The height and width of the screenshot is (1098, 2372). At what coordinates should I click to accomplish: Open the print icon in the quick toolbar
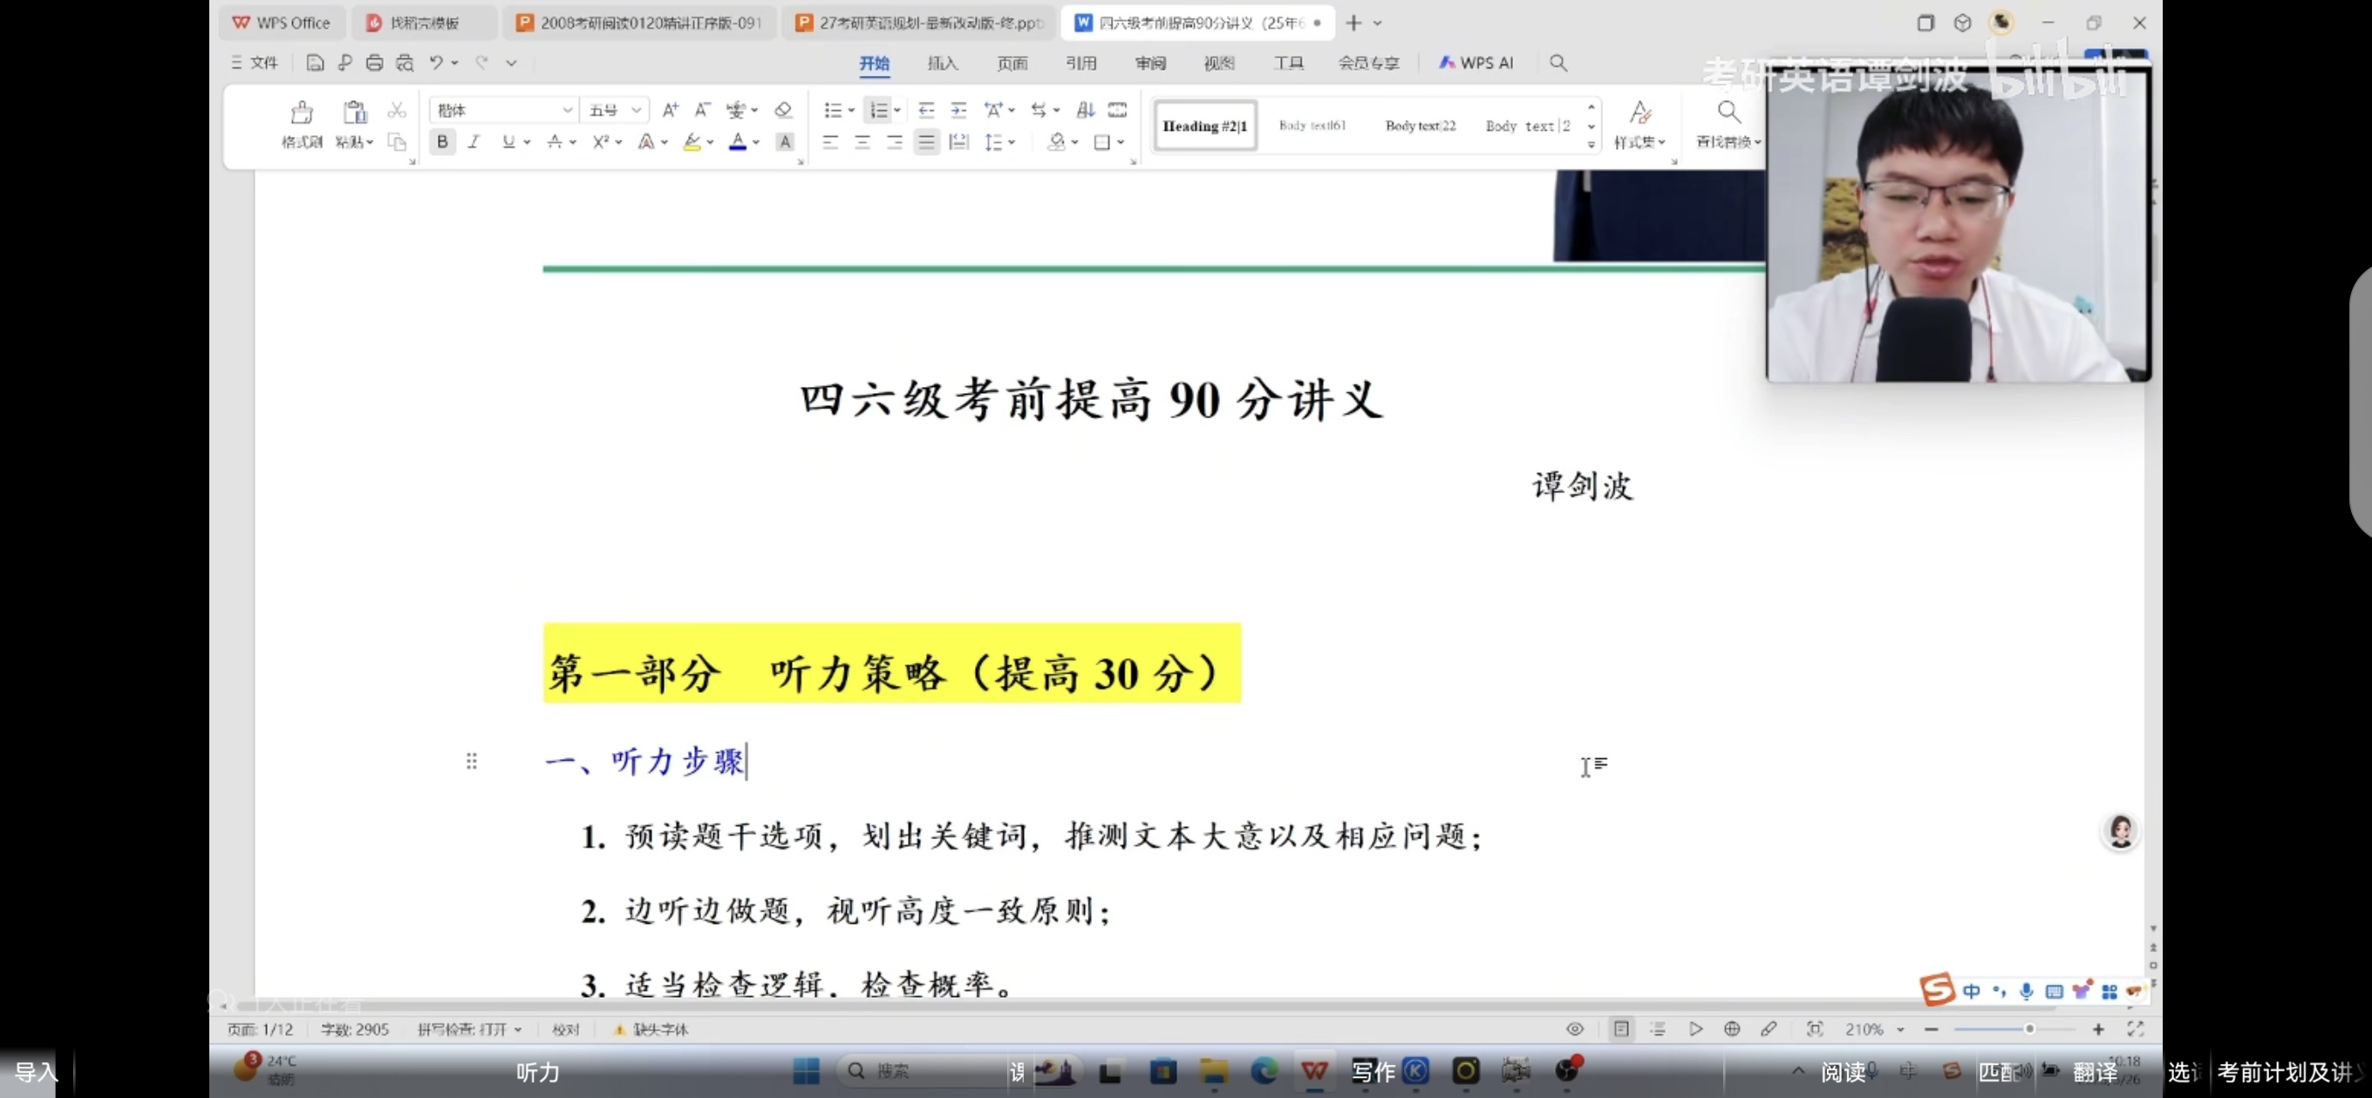[374, 63]
